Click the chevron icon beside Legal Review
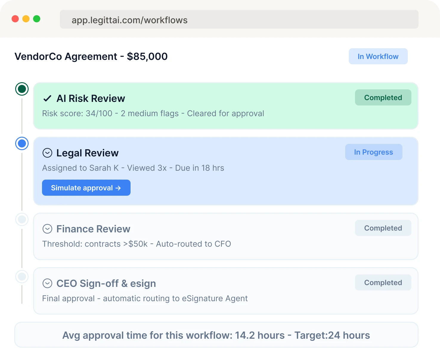This screenshot has width=440, height=353. pos(47,153)
